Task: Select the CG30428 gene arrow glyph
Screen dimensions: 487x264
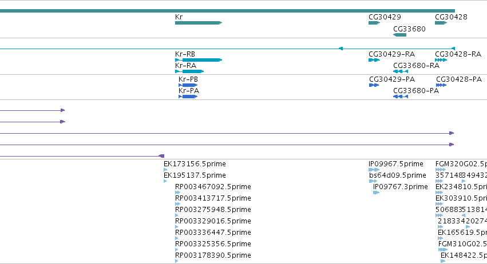Action: [441, 23]
